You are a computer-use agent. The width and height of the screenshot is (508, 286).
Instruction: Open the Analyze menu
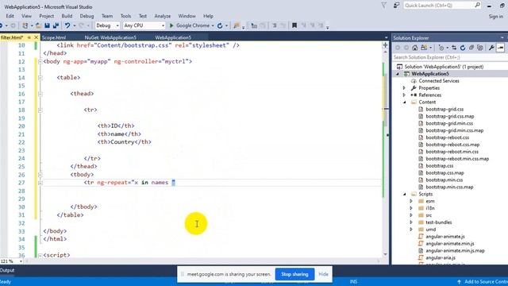coord(162,16)
